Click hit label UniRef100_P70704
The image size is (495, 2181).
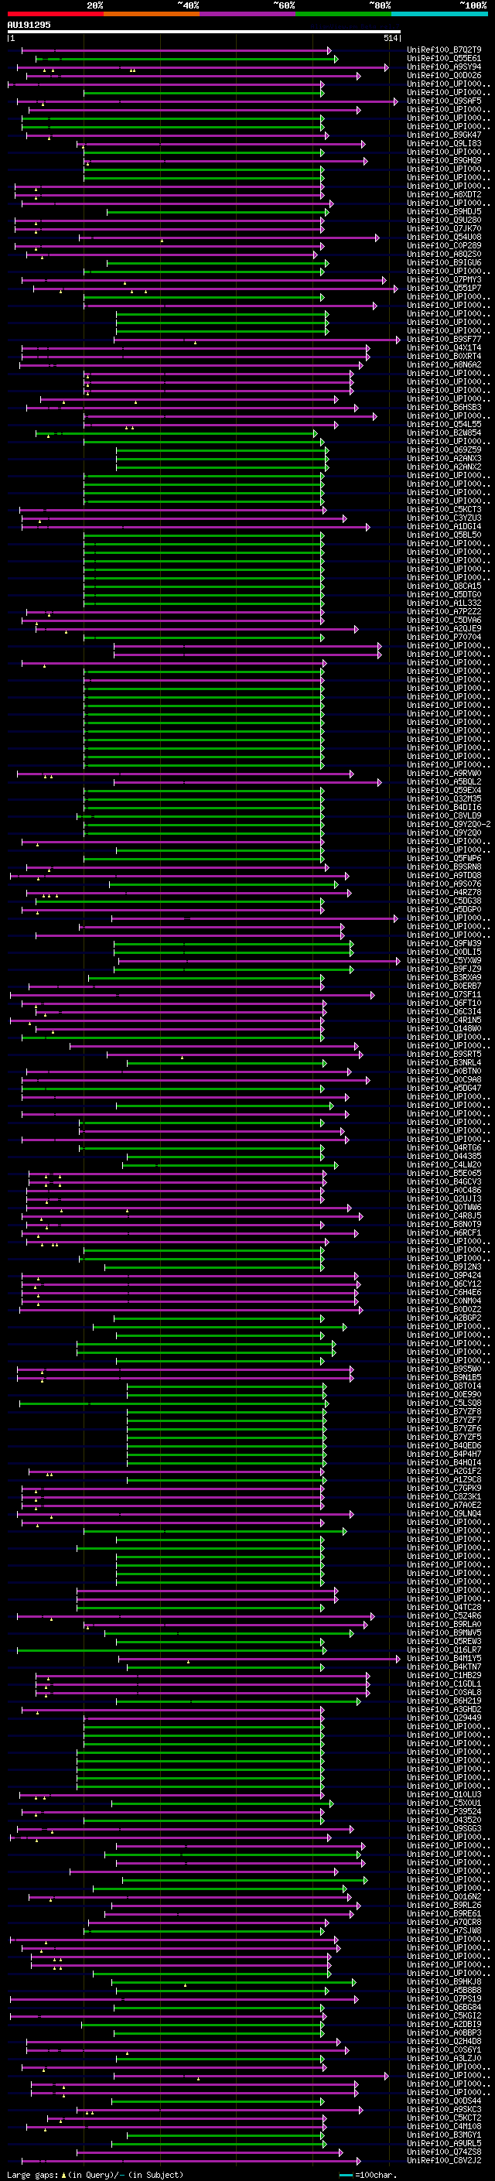[444, 638]
